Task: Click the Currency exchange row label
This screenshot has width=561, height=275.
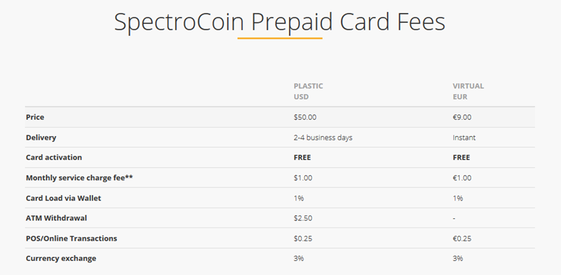Action: pos(61,259)
